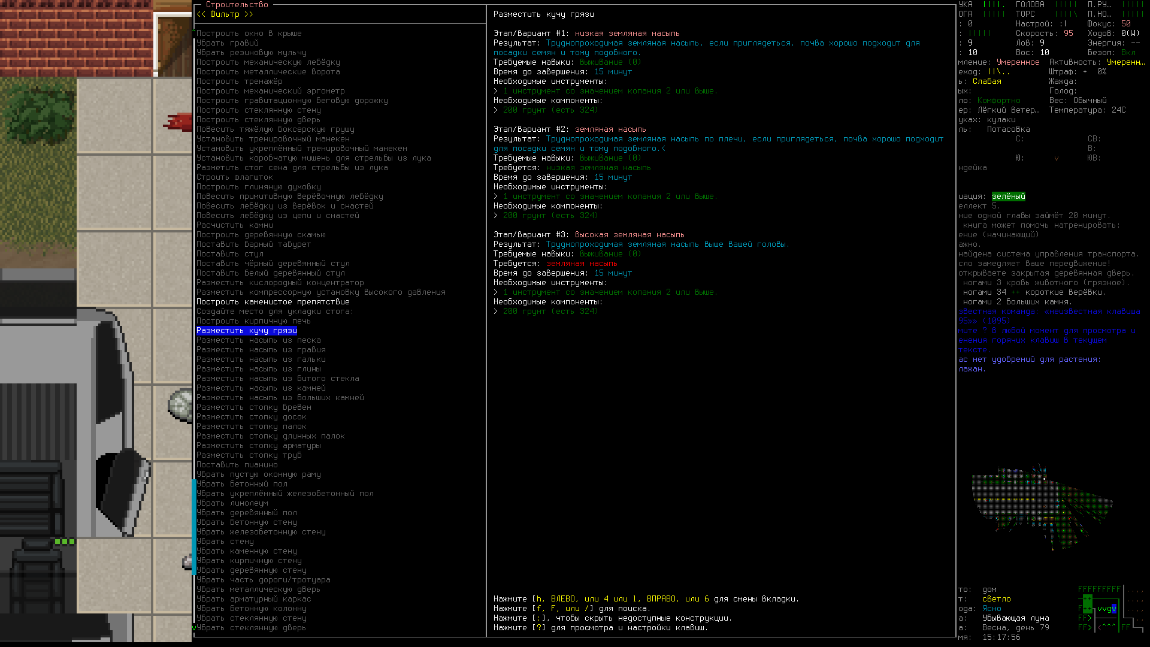Screen dimensions: 1150x647
Task: Select highlighted 'Разместить кучу грязи' entry
Action: click(246, 331)
